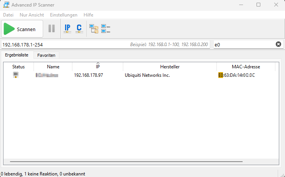Screen dimensions: 285x177
Task: Click the IP range field 192.168.178.1-254
Action: point(106,45)
